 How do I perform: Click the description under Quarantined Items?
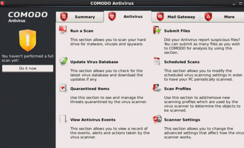[x=108, y=100]
